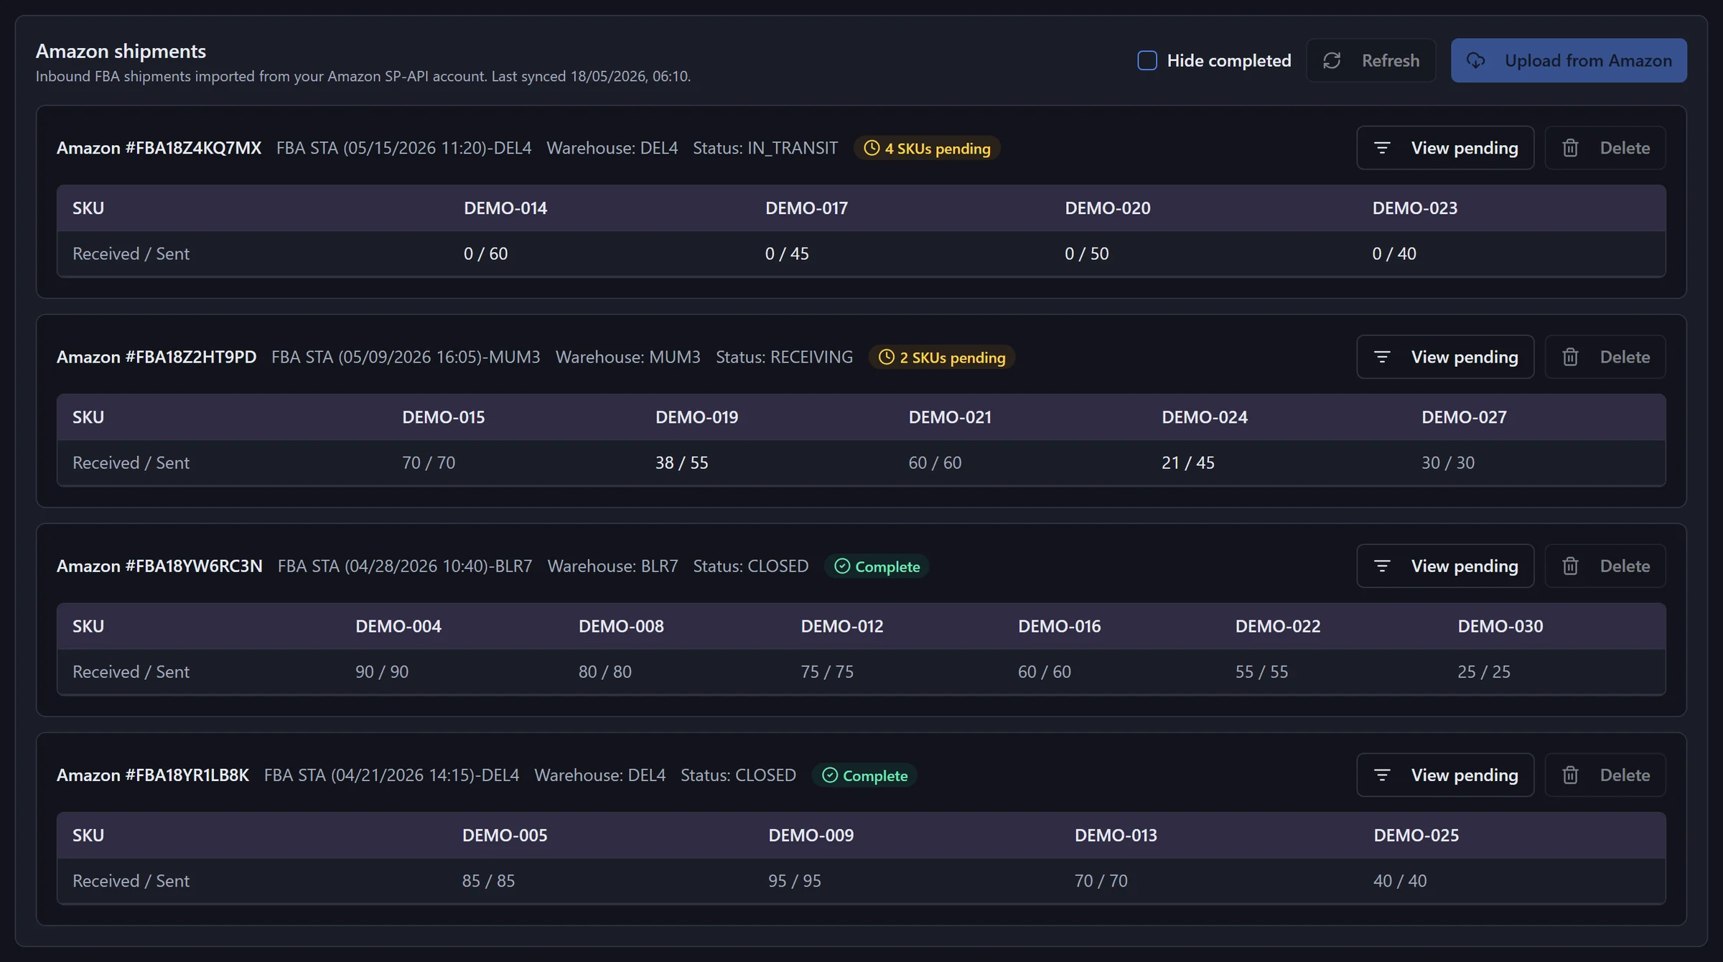Viewport: 1723px width, 962px height.
Task: Click shipment ID Amazon #FBA18YR1LB8K
Action: 153,775
